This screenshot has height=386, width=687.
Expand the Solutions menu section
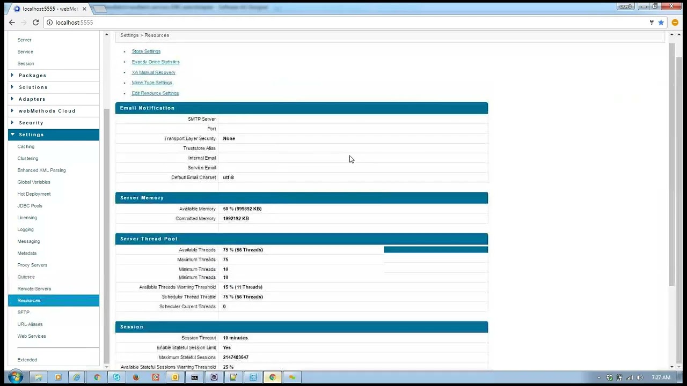[x=54, y=87]
